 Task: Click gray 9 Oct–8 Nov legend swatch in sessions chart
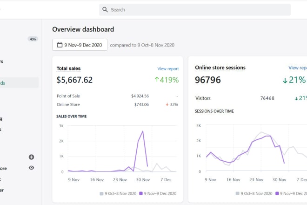pyautogui.click(x=238, y=194)
